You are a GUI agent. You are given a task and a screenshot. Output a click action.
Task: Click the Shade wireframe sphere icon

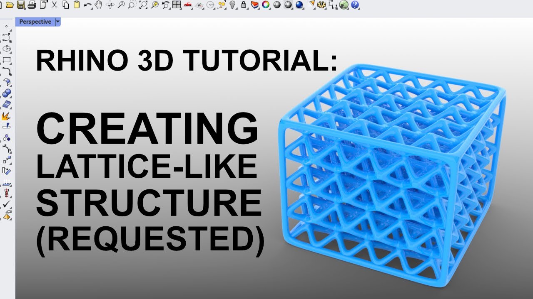coord(288,5)
